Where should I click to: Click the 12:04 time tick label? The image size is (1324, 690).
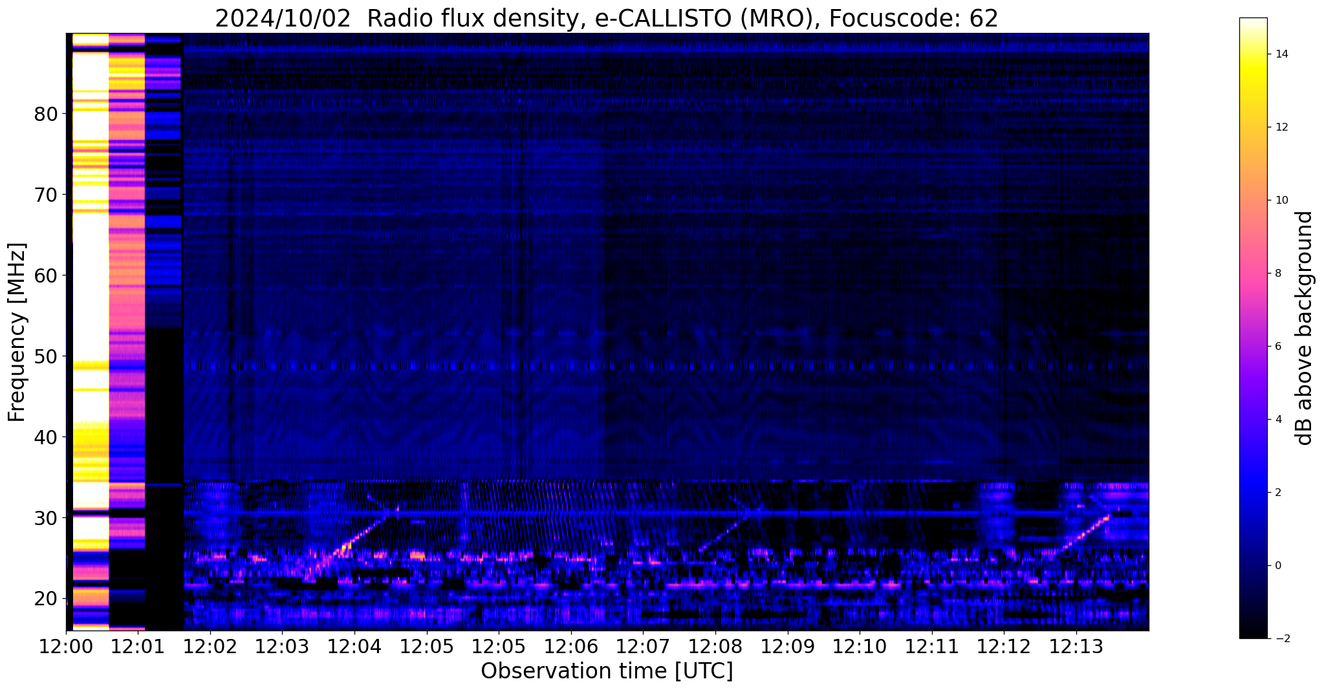click(354, 647)
